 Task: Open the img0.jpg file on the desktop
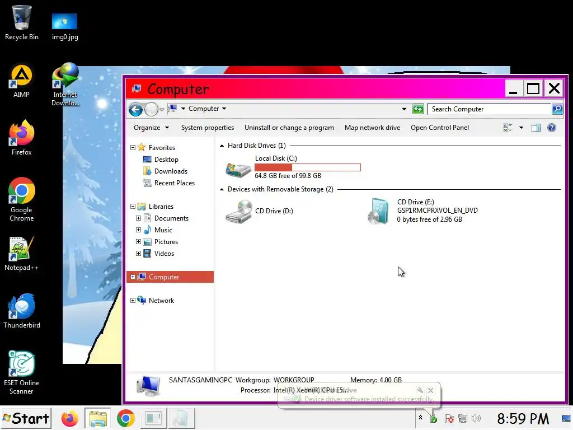tap(65, 26)
